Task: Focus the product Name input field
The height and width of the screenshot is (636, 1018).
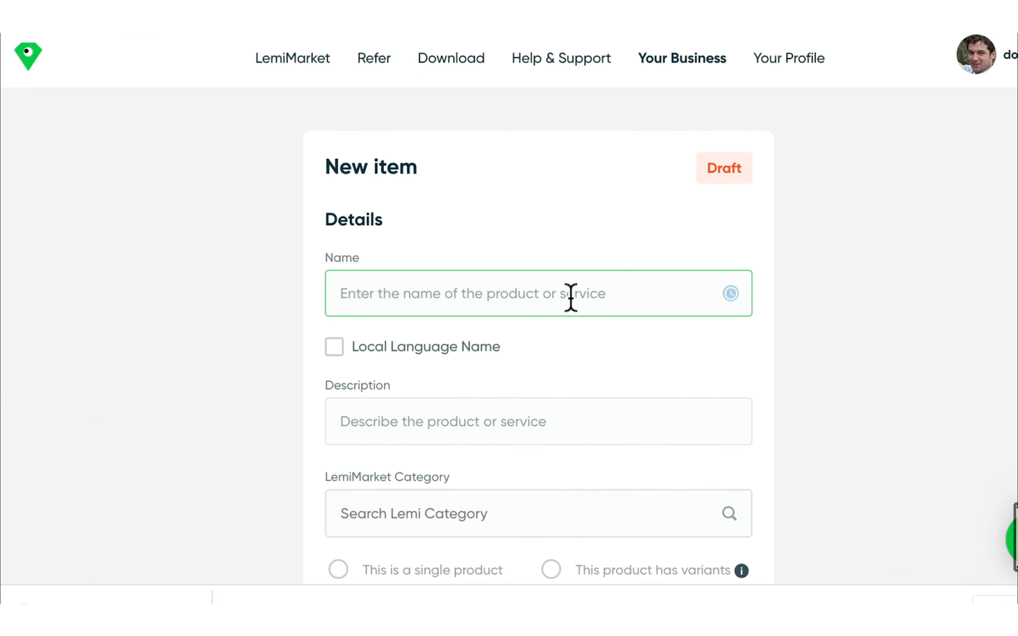Action: click(538, 293)
